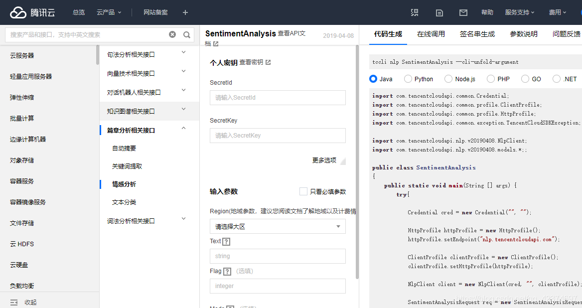
Task: Click the product list sidebar scrollbar
Action: tap(98, 55)
